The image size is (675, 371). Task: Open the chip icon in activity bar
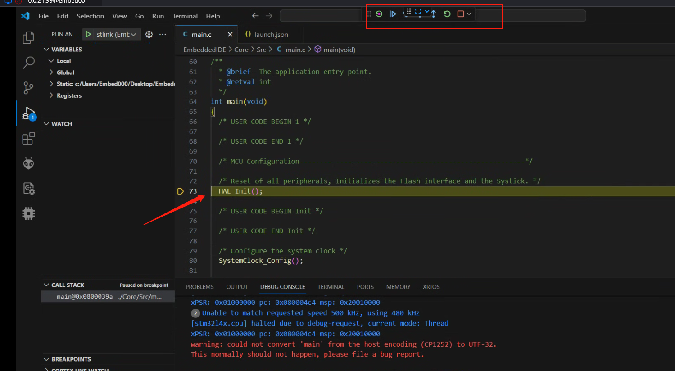tap(28, 213)
